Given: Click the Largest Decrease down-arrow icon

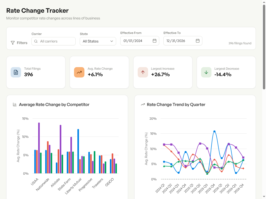Looking at the screenshot, I should (206, 72).
